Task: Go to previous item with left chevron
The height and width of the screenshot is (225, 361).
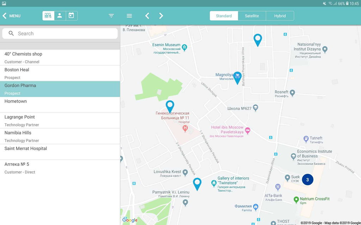Action: pos(147,16)
